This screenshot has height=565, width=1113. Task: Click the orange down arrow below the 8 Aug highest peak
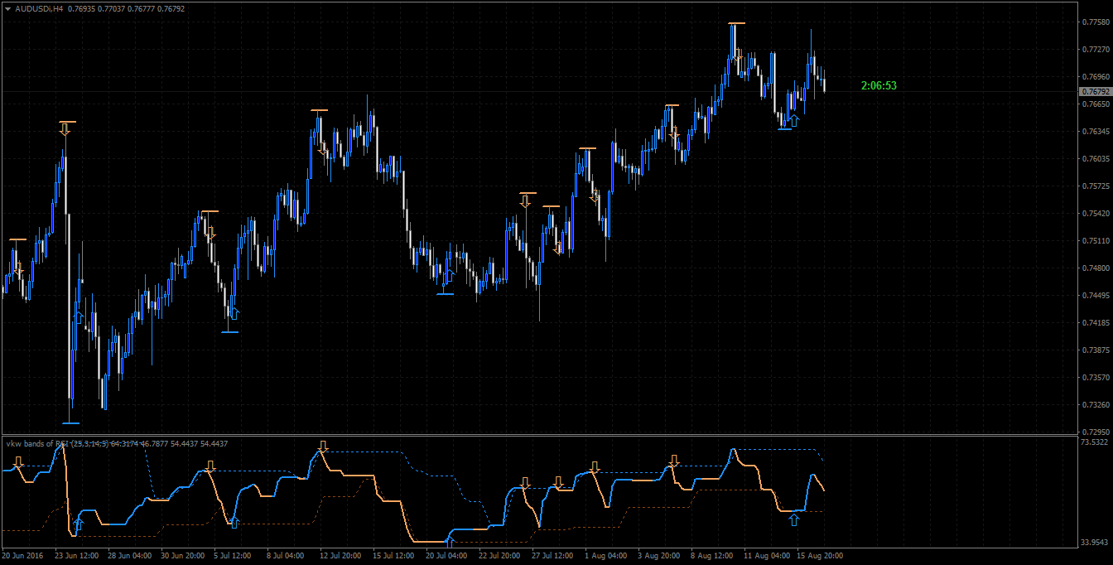(x=738, y=54)
